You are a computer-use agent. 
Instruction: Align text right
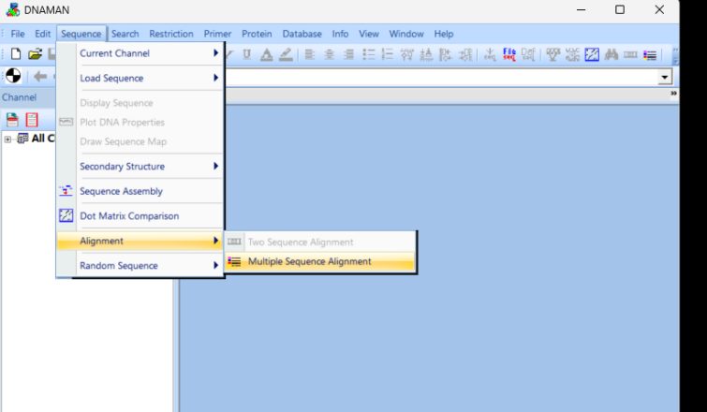click(x=349, y=54)
